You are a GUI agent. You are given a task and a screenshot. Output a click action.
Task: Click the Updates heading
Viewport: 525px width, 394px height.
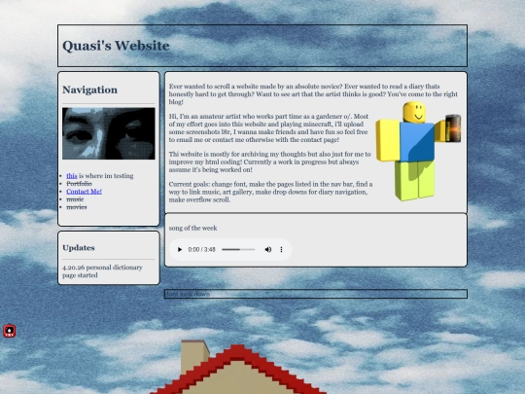[x=79, y=248]
